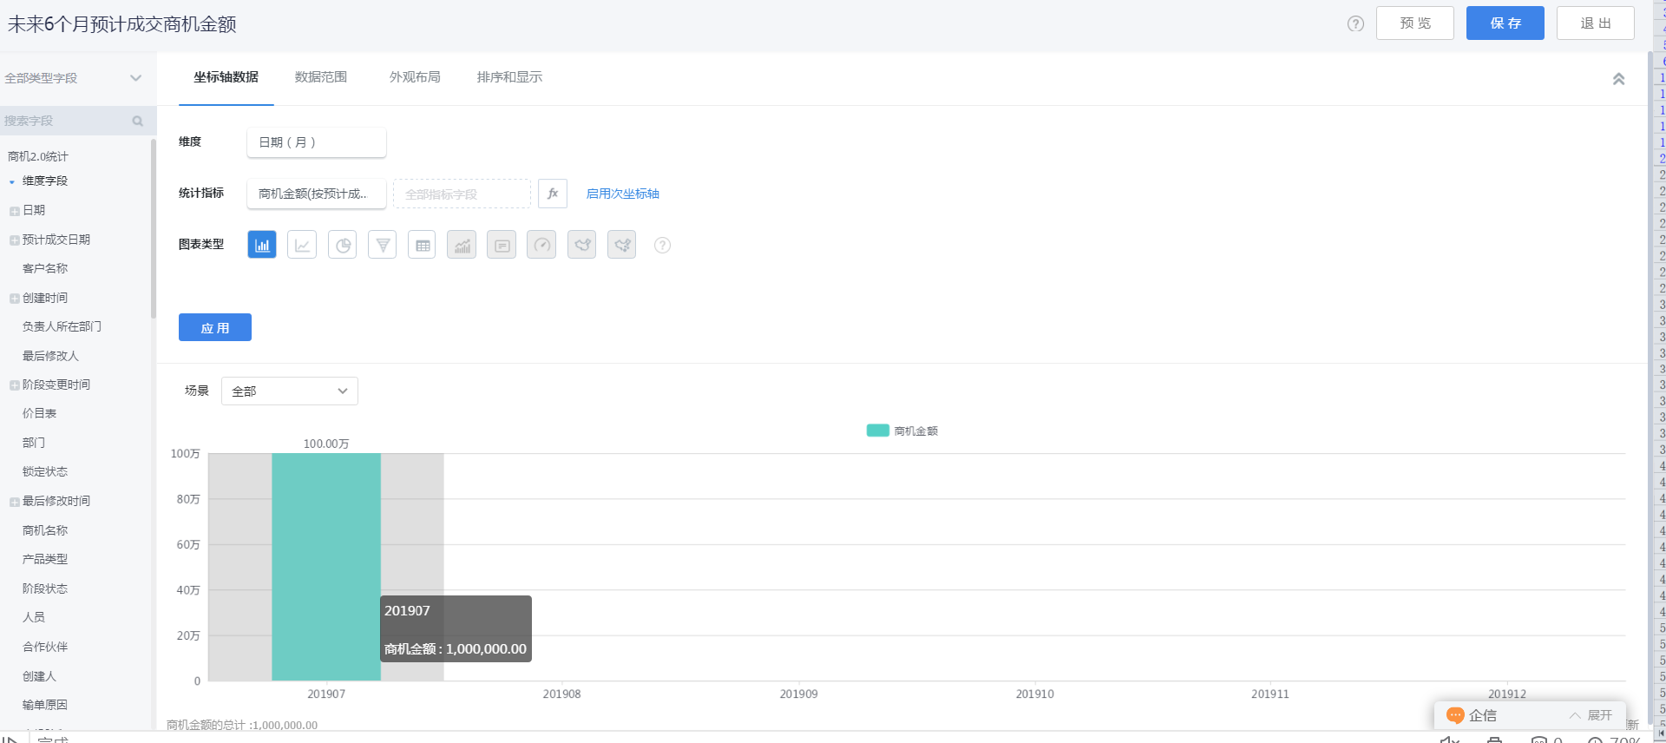Click the 保存 button
1666x743 pixels.
click(x=1505, y=23)
